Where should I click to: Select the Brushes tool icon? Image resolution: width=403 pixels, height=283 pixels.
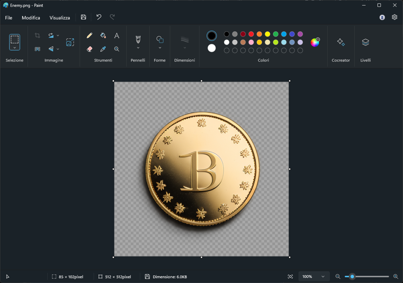tap(138, 39)
